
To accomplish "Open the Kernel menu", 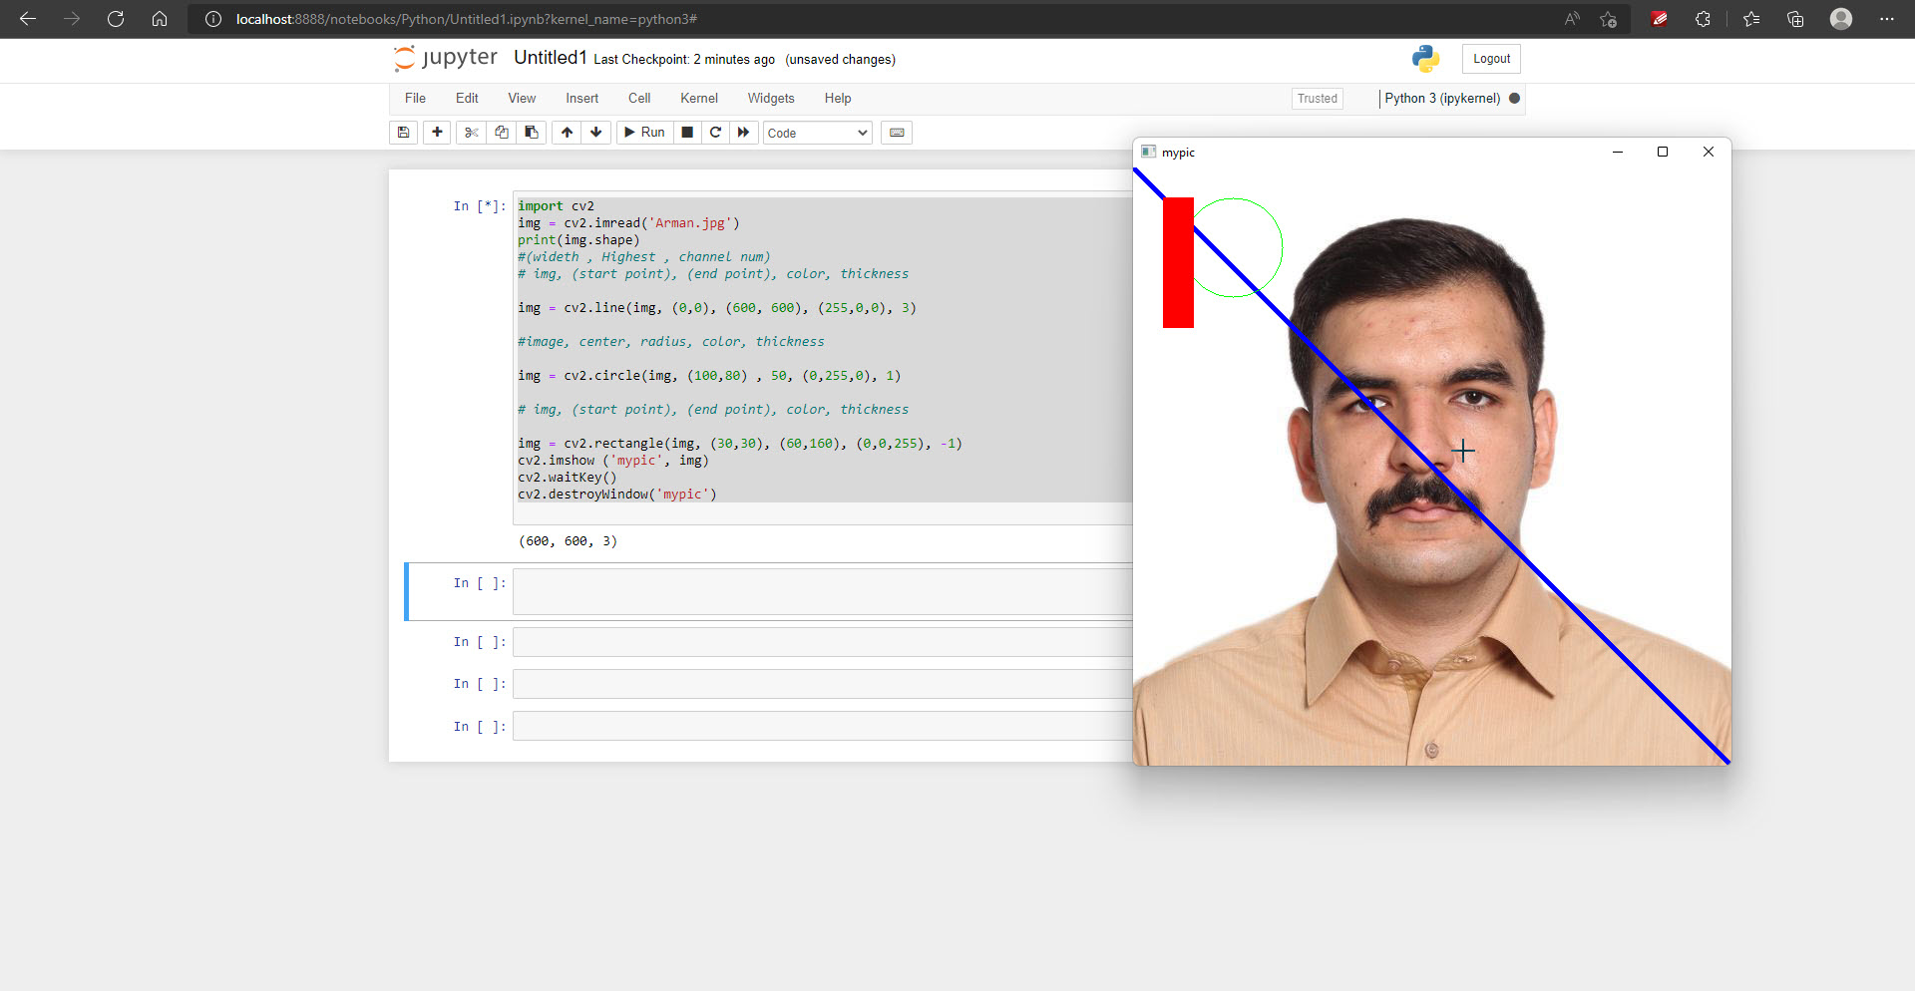I will tap(698, 98).
